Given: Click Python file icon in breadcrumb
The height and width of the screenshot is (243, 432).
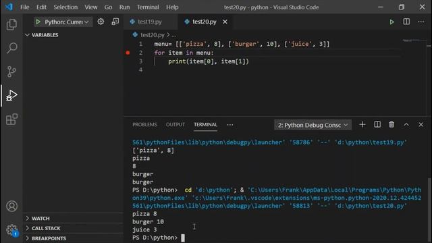Looking at the screenshot, I should pos(135,34).
